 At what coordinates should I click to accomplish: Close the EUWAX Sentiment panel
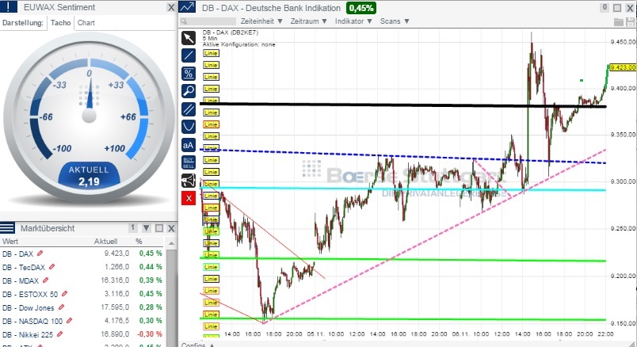171,8
